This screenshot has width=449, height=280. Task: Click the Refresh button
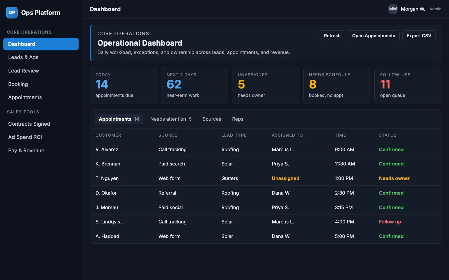pos(332,36)
